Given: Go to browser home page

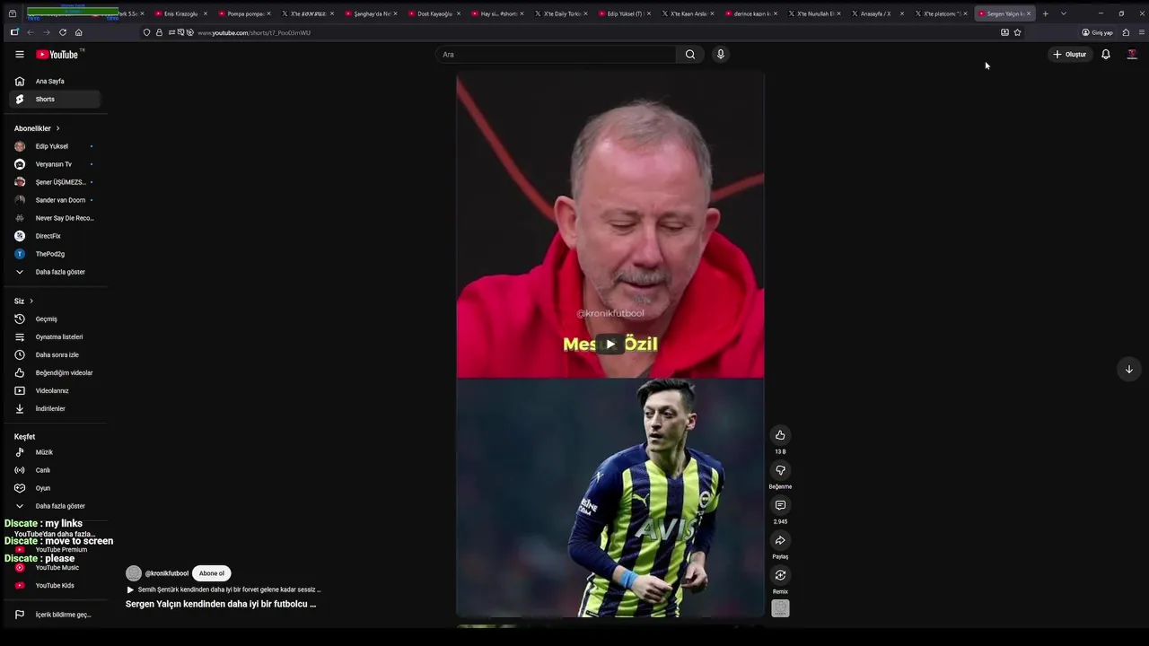Looking at the screenshot, I should (x=79, y=32).
